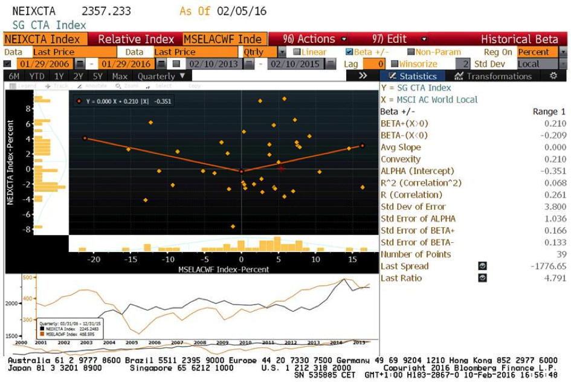Click the Avg Slope statistic label
Image resolution: width=571 pixels, height=383 pixels.
pyautogui.click(x=401, y=147)
